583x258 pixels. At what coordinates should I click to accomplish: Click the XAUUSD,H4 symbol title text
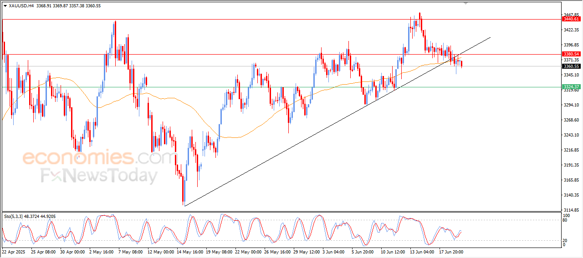point(21,6)
